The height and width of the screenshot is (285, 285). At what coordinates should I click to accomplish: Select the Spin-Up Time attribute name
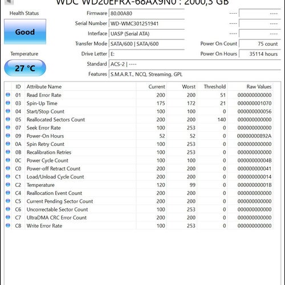coord(42,103)
